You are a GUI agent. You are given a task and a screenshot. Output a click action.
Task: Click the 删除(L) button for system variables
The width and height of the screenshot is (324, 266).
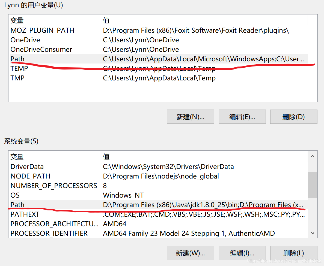point(294,253)
